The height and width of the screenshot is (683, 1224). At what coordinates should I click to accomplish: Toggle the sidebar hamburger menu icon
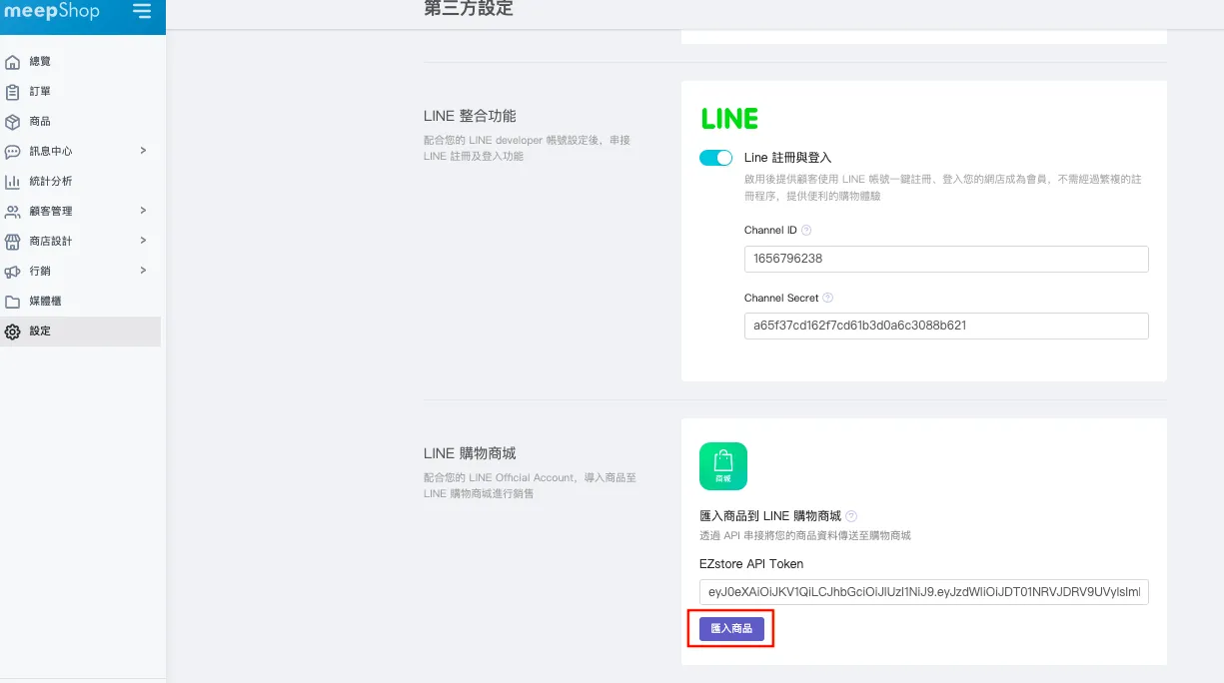click(x=142, y=11)
